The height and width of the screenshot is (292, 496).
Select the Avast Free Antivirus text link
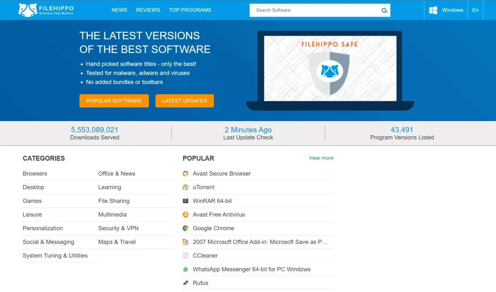pyautogui.click(x=219, y=215)
